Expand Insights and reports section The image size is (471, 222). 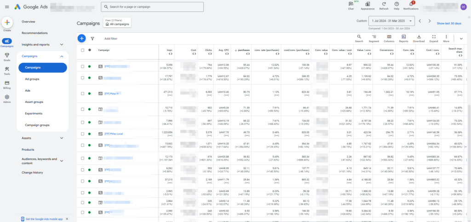[62, 45]
